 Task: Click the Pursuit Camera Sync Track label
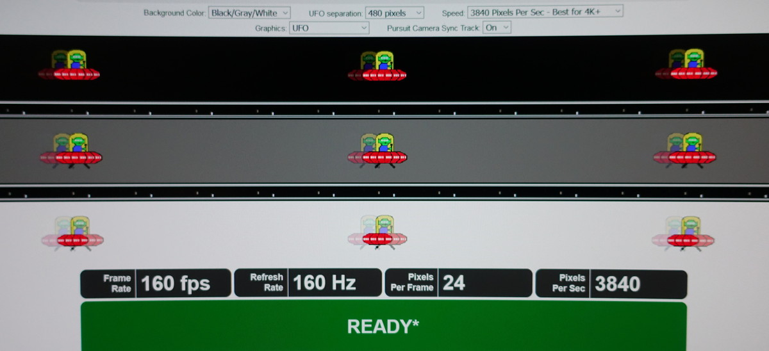coord(433,28)
